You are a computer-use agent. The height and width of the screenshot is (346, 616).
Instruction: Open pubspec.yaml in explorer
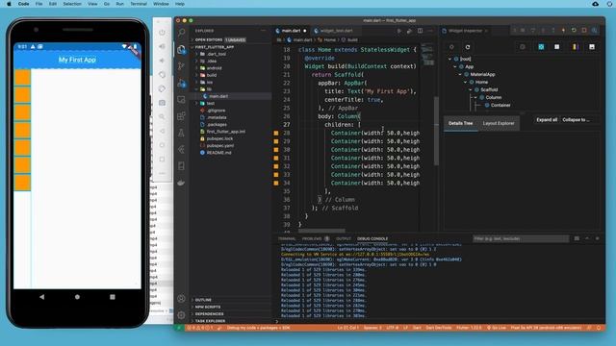220,145
